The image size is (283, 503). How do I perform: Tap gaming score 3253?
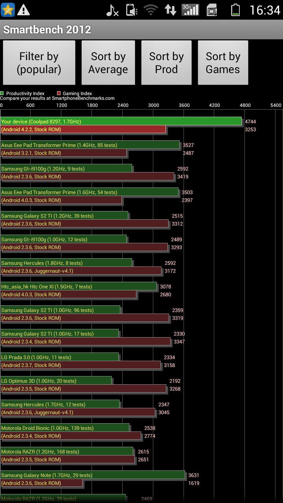tap(250, 130)
